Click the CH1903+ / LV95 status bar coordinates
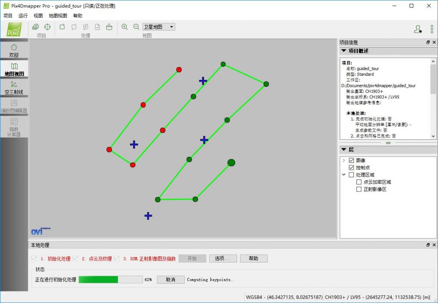438x303 pixels. [378, 297]
